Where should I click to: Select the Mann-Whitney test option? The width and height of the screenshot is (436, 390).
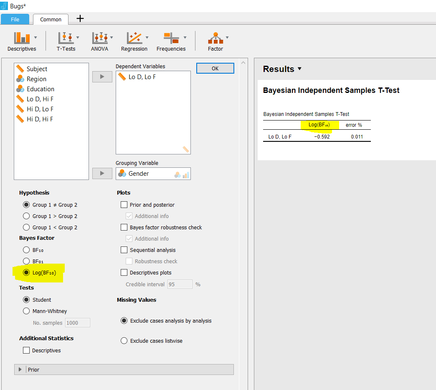(26, 311)
